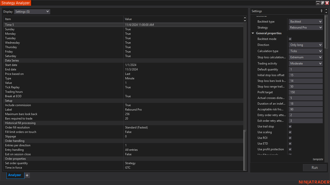
Task: Select the Include commission row
Action: click(x=123, y=105)
